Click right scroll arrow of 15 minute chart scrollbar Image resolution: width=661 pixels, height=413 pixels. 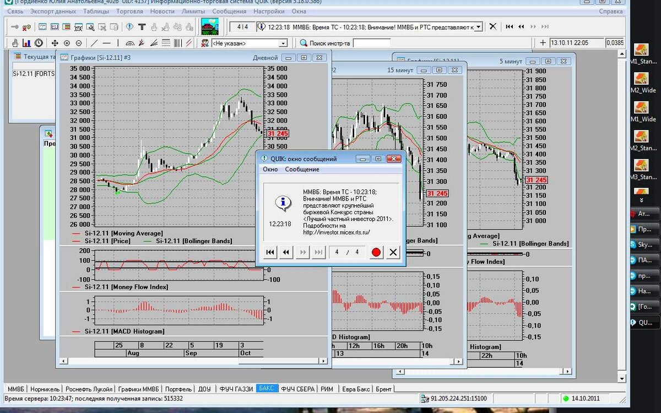(458, 361)
